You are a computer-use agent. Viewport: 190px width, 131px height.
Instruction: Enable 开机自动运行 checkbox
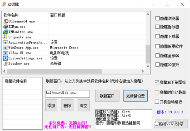click(157, 102)
